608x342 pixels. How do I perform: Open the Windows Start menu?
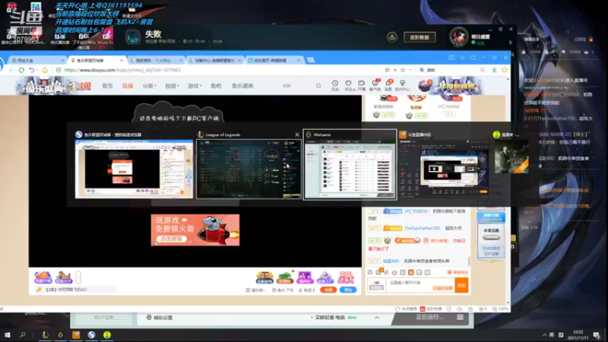click(7, 334)
